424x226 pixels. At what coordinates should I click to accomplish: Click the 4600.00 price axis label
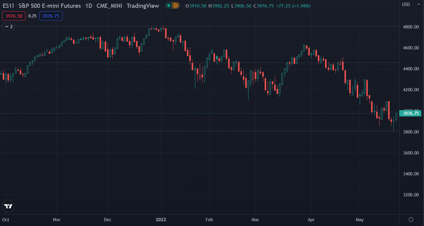pyautogui.click(x=411, y=48)
